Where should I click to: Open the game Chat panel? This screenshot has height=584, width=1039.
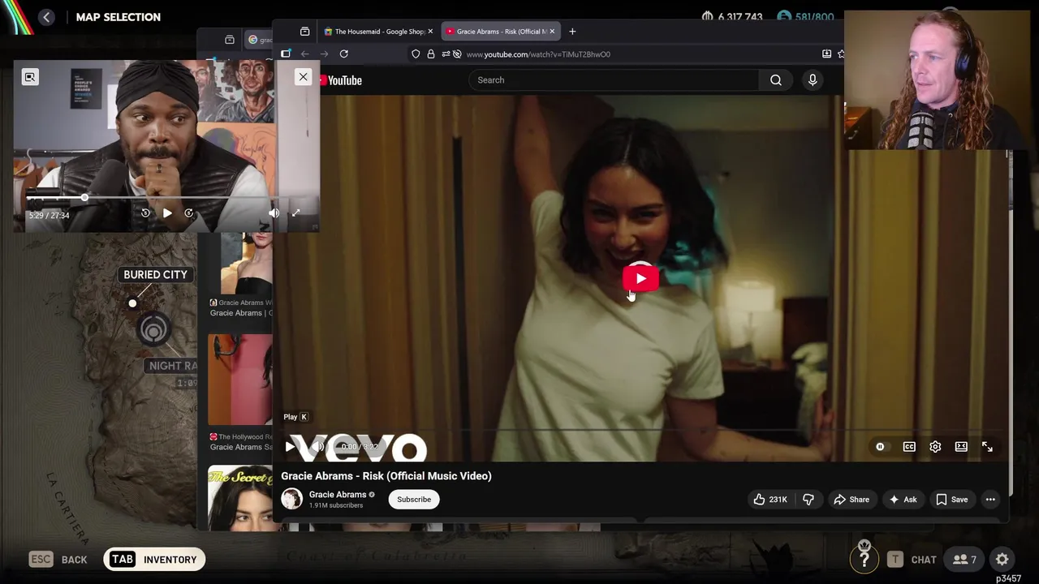click(913, 560)
